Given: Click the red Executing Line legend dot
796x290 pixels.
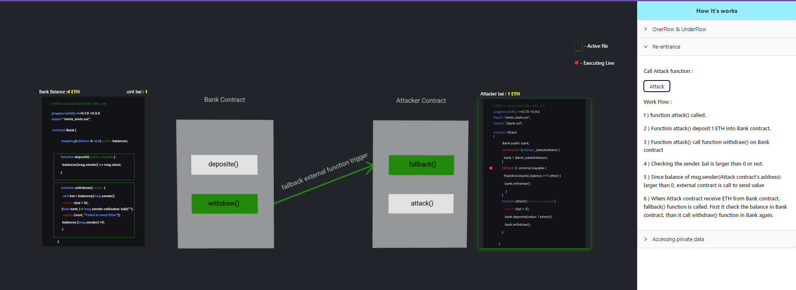Looking at the screenshot, I should pos(576,63).
